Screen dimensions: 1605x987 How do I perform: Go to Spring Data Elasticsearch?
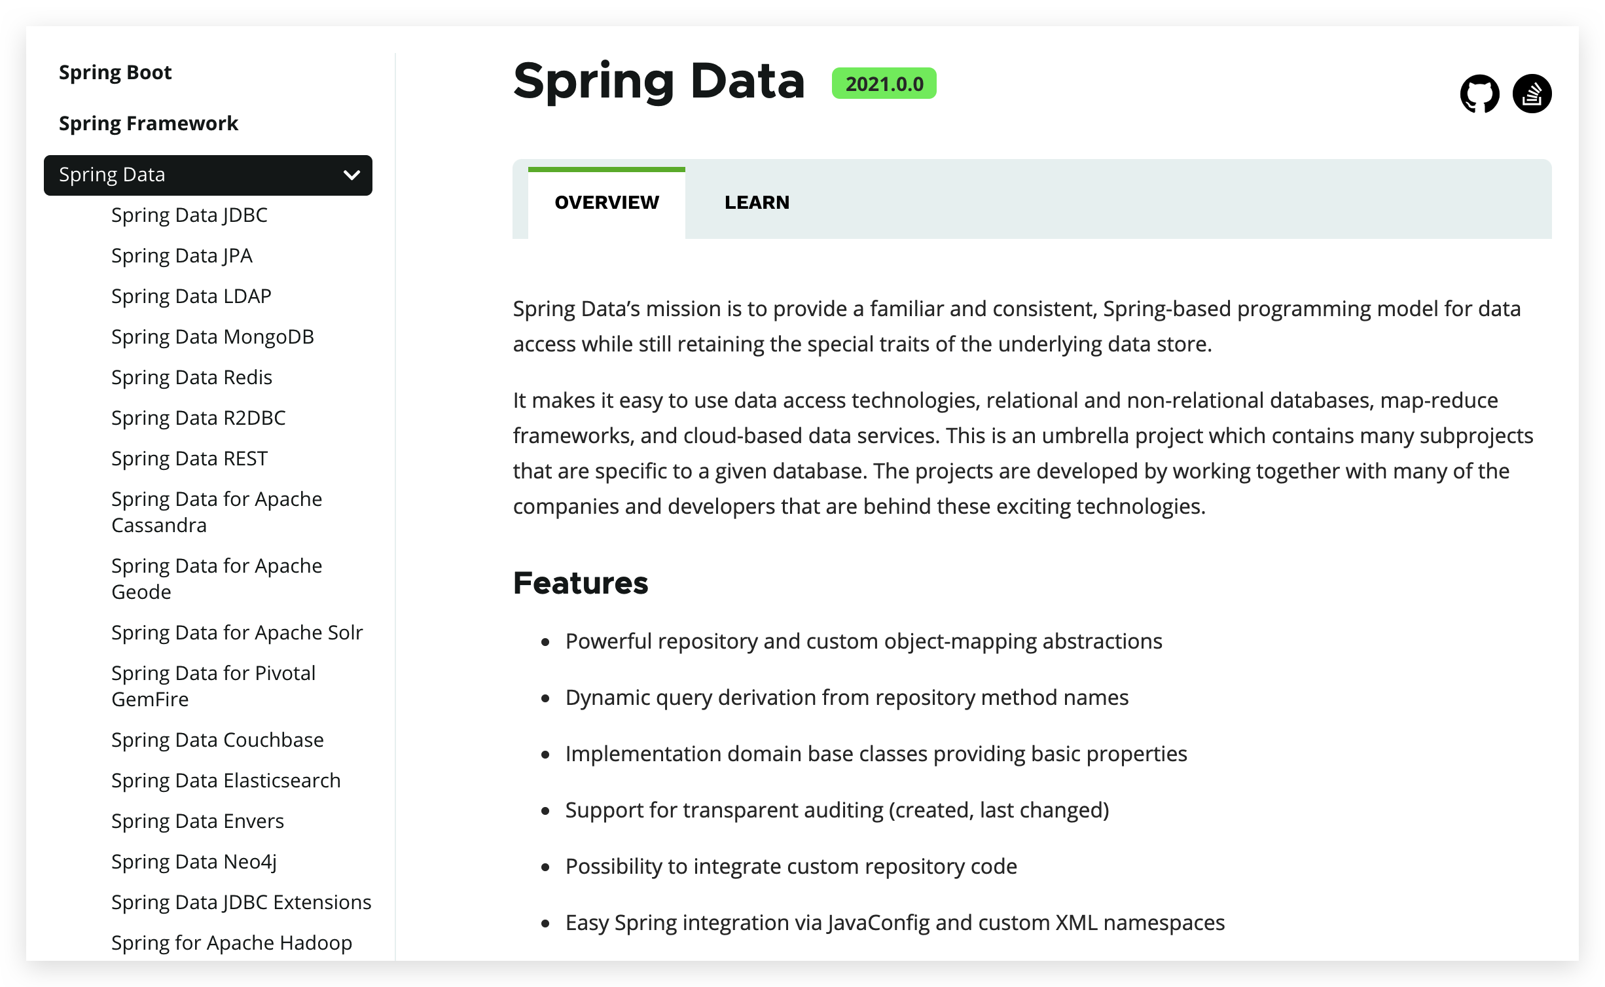point(226,781)
